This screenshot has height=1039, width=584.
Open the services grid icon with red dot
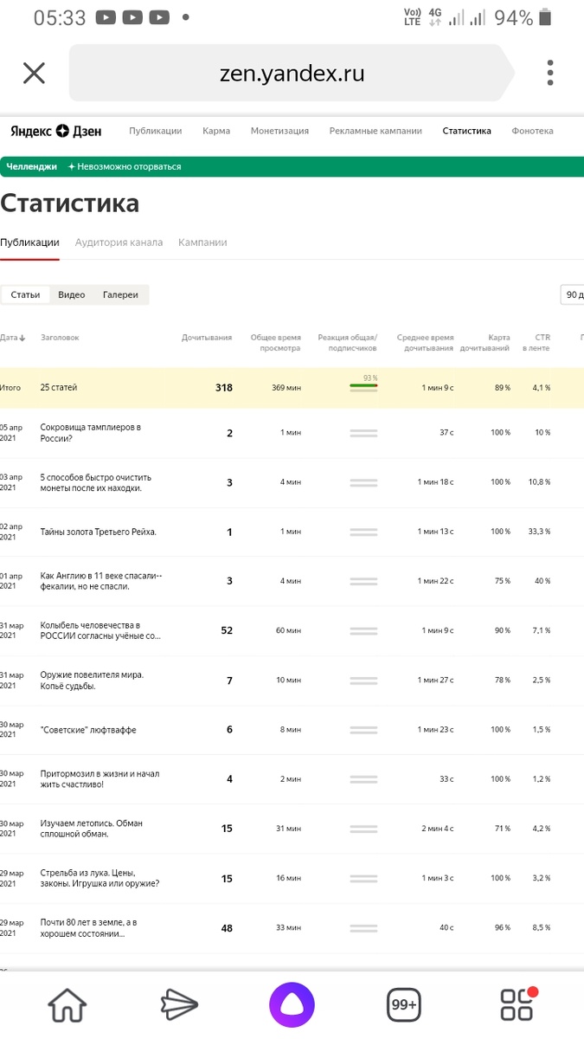[517, 1004]
